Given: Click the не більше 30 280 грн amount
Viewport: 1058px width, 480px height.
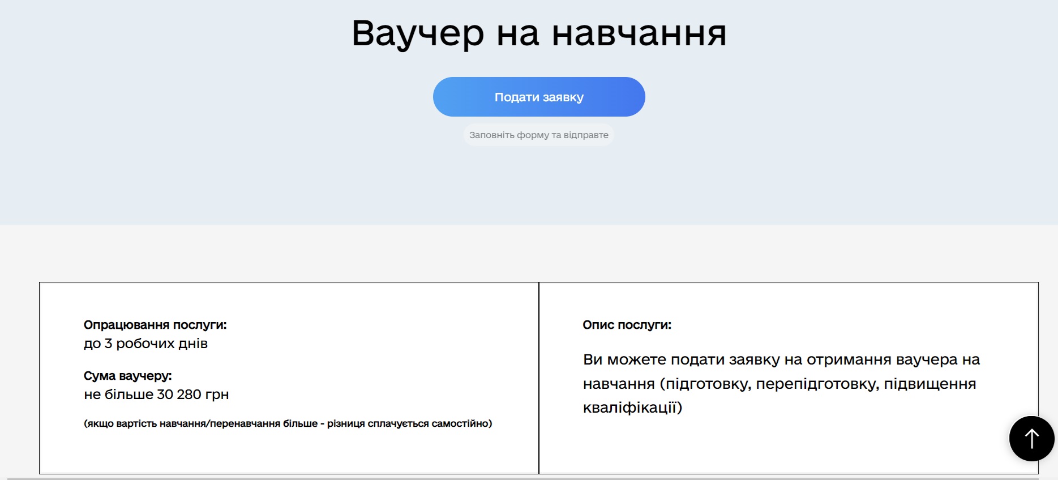Looking at the screenshot, I should pyautogui.click(x=156, y=395).
